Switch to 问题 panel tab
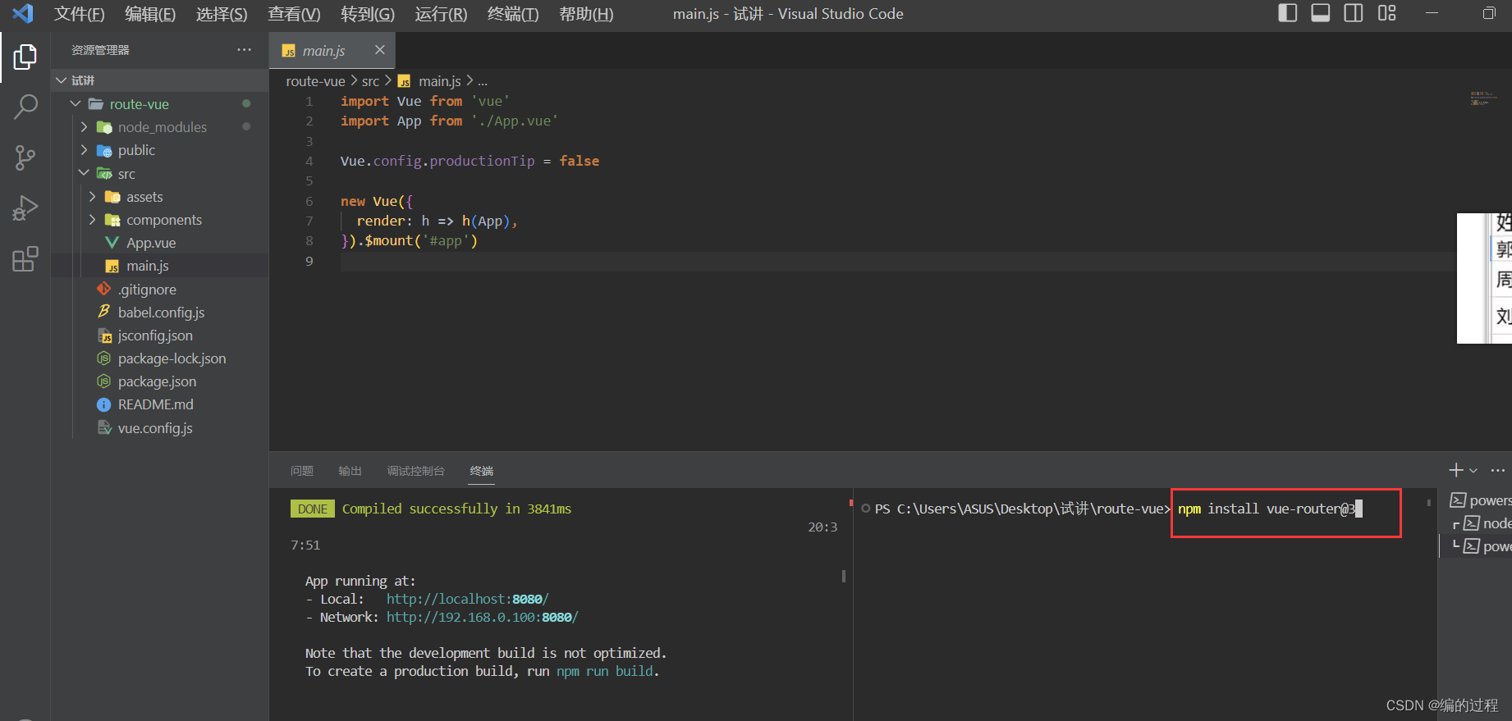Image resolution: width=1512 pixels, height=721 pixels. (302, 471)
